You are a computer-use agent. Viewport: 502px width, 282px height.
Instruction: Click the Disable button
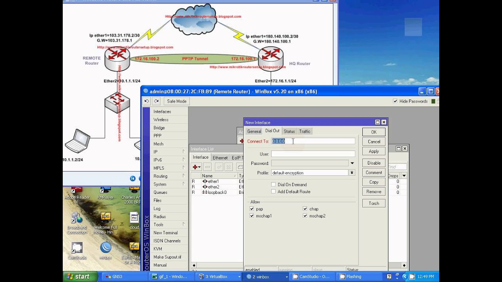pos(374,163)
